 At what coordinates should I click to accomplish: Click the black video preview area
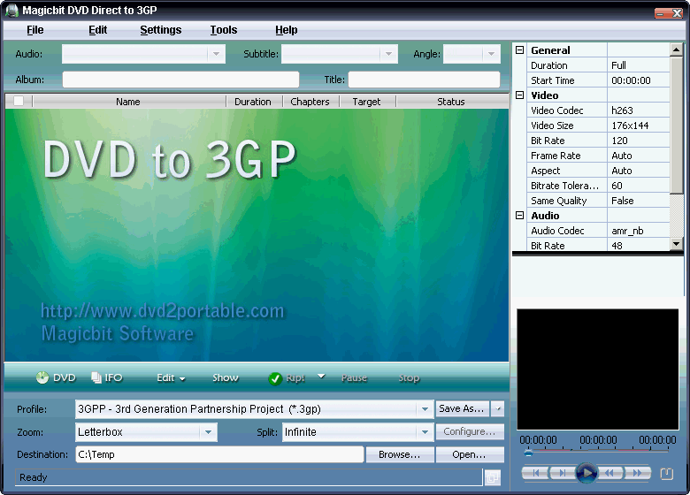598,369
